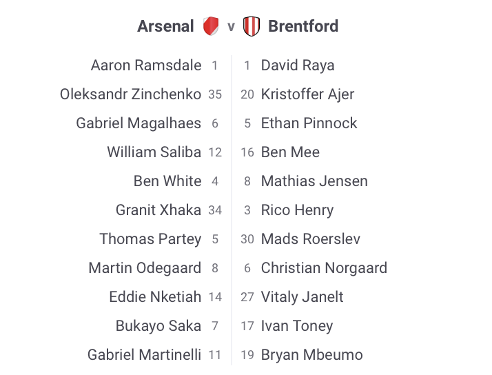Select Bukayo Saka from Arsenal's lineup

point(158,326)
